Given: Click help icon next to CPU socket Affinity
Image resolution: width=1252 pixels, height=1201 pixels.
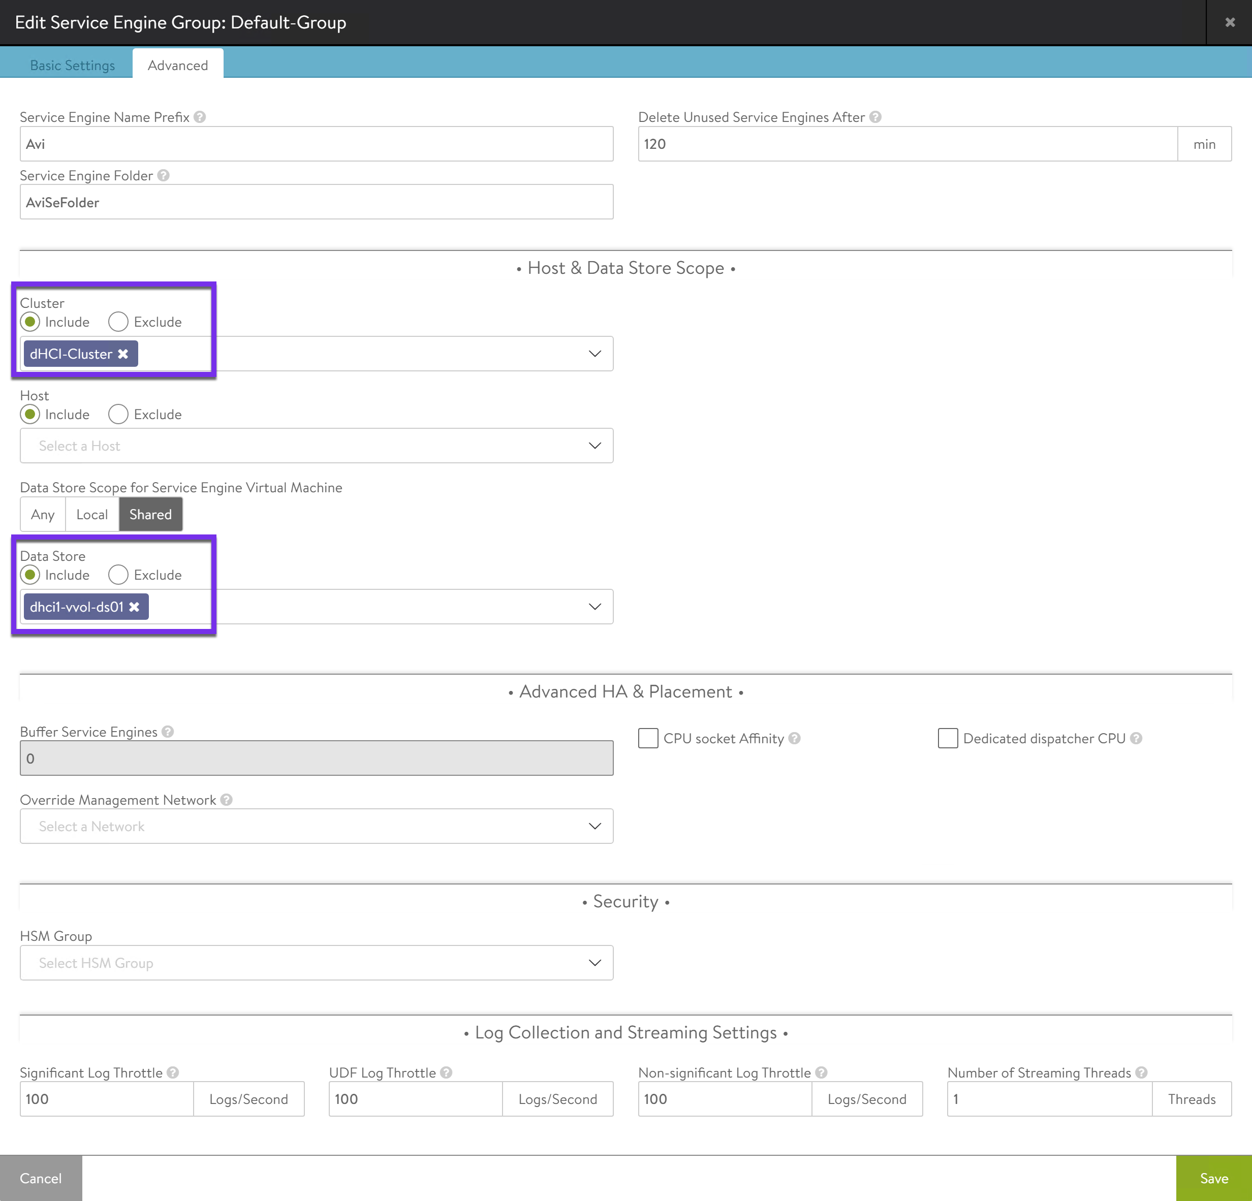Looking at the screenshot, I should tap(794, 739).
